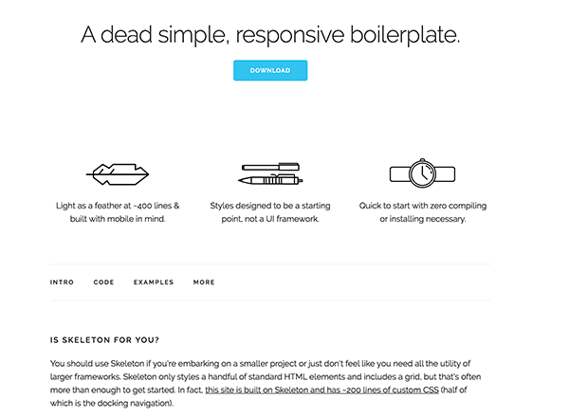Select the Styles designed caption text
The height and width of the screenshot is (417, 569).
270,212
